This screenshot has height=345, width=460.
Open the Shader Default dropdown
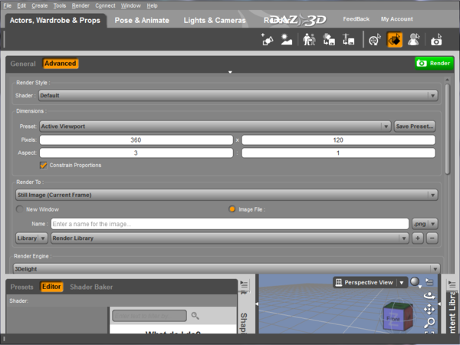point(238,96)
